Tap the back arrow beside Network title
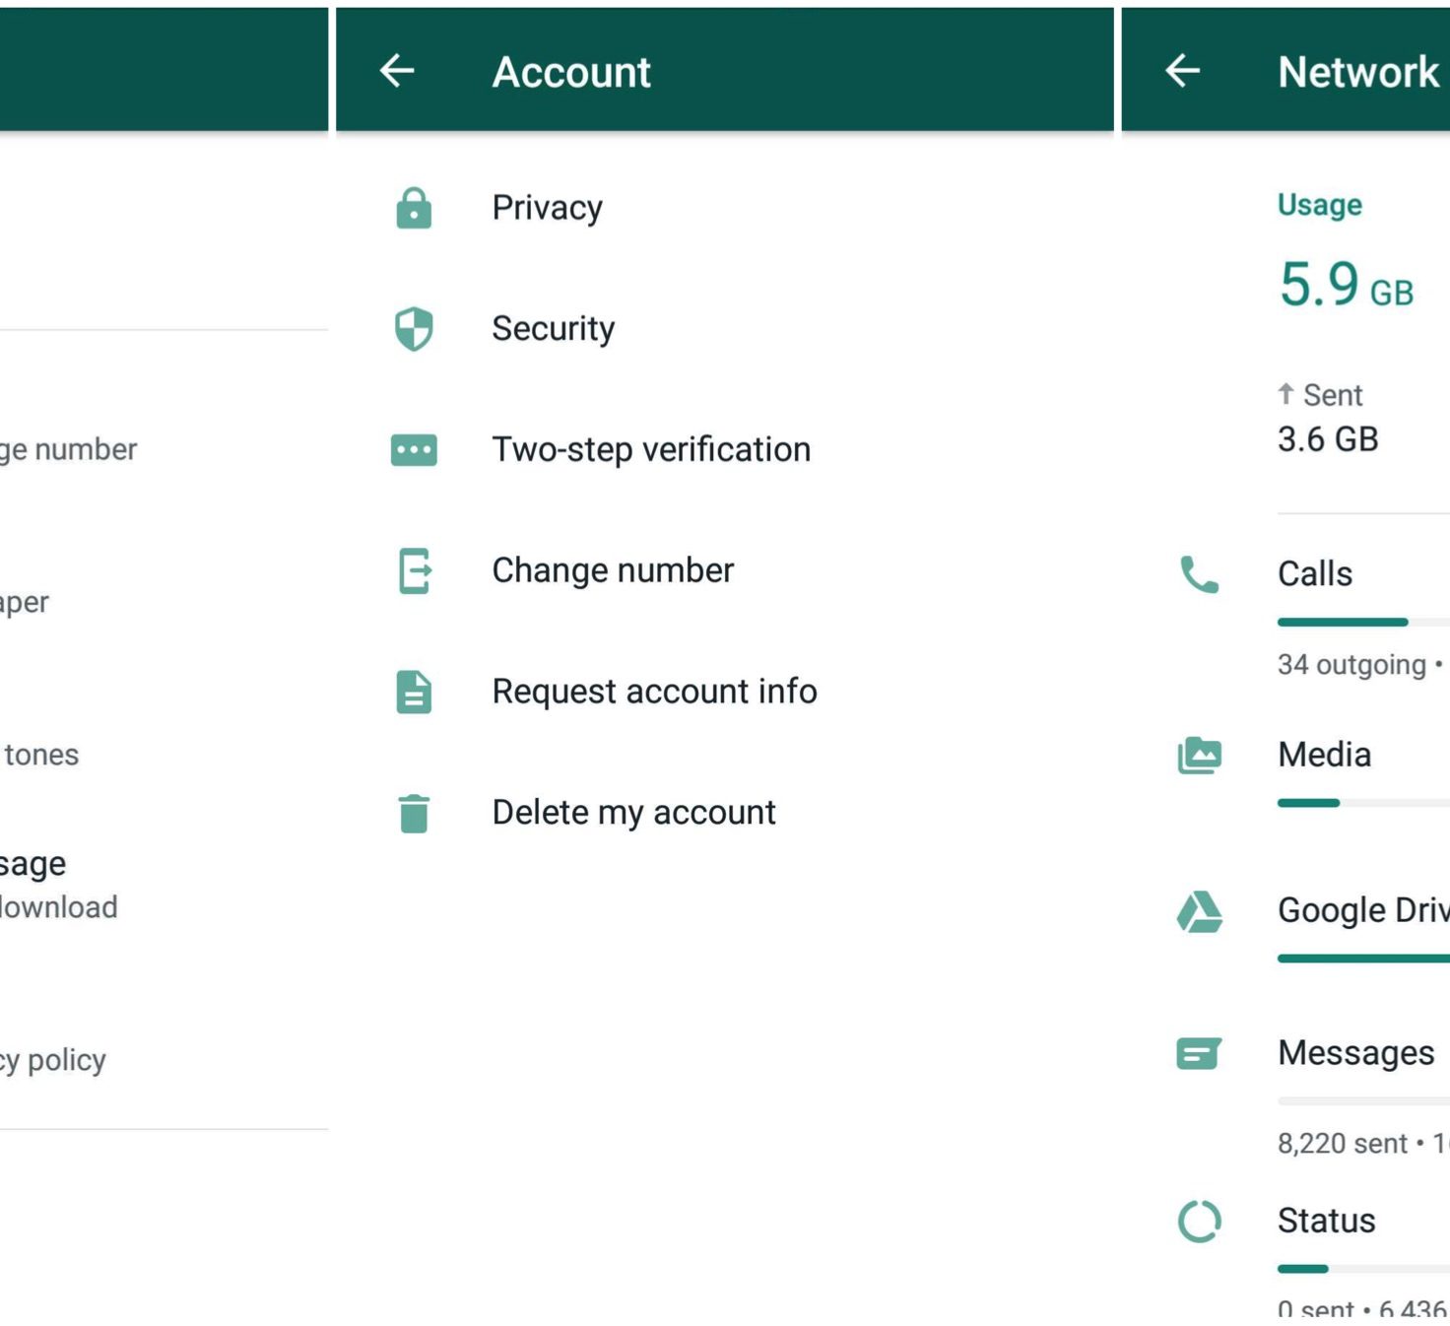 tap(1182, 71)
